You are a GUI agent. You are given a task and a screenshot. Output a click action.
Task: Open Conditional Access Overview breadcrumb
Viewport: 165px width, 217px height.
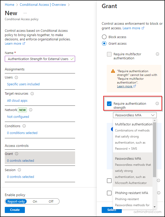[43, 5]
